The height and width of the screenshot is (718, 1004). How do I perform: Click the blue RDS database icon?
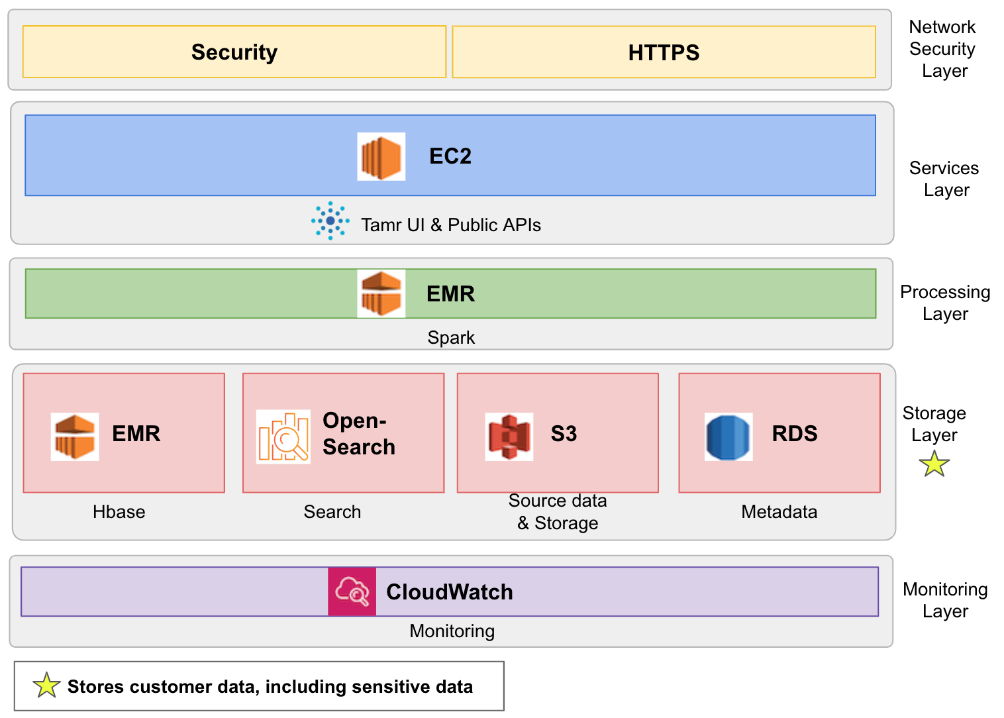(x=728, y=436)
